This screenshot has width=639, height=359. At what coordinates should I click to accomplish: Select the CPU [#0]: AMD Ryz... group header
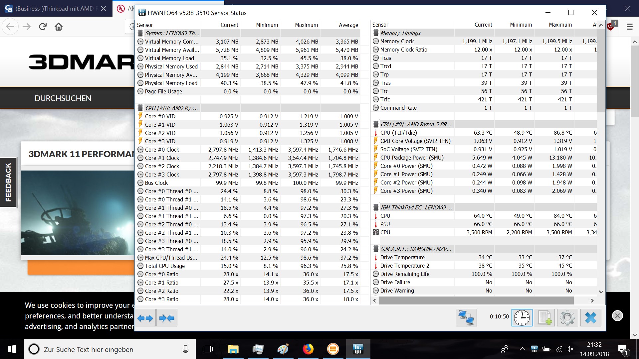pyautogui.click(x=171, y=108)
